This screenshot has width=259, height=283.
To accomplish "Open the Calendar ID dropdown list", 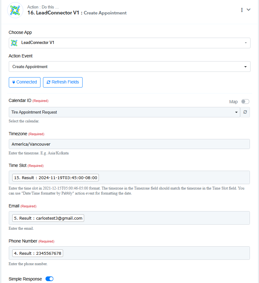I will click(124, 112).
